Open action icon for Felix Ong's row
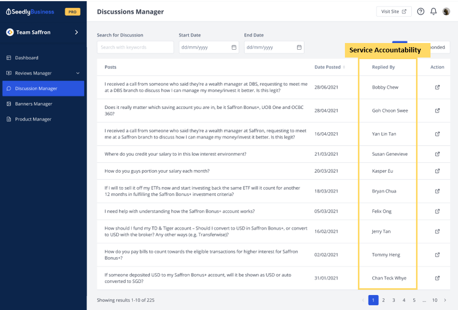The image size is (458, 310). point(437,211)
